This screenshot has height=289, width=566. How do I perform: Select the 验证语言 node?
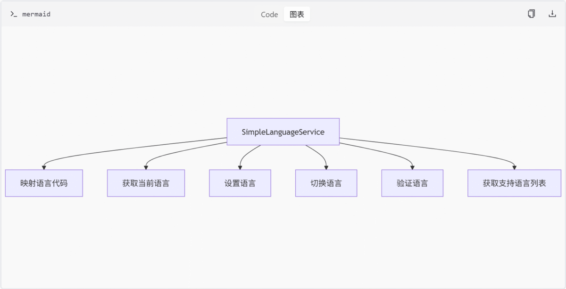coord(412,183)
